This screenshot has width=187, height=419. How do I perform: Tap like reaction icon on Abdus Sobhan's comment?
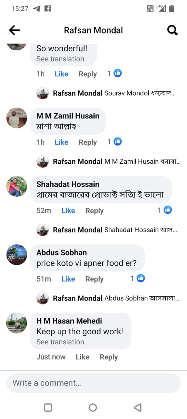(x=141, y=279)
